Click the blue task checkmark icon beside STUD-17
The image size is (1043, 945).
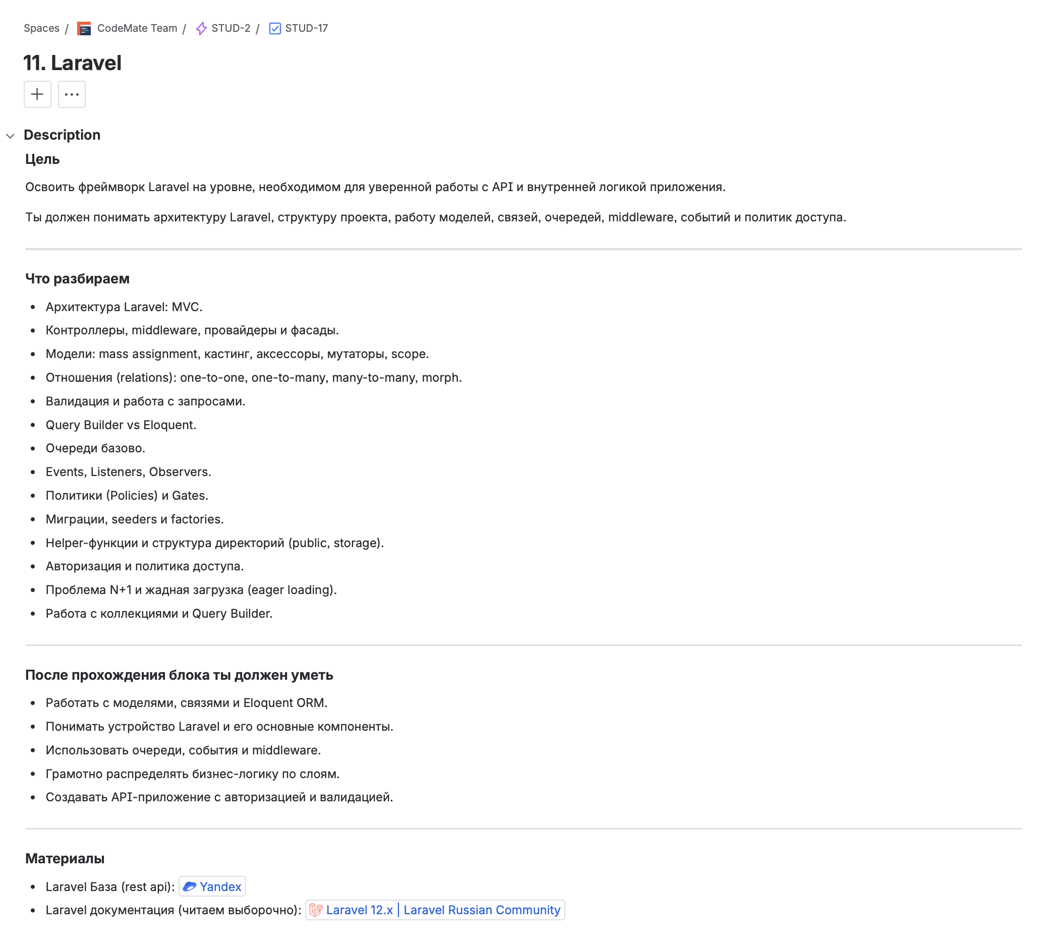(275, 28)
